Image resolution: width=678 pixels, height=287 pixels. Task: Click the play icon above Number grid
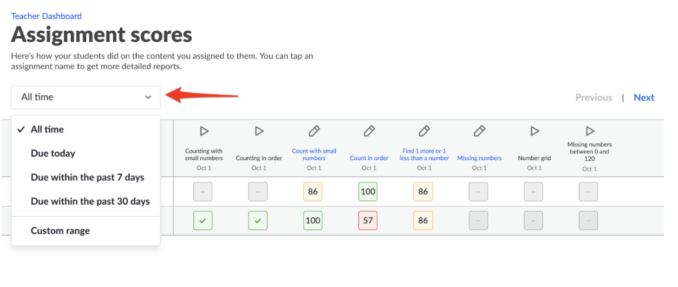[534, 131]
